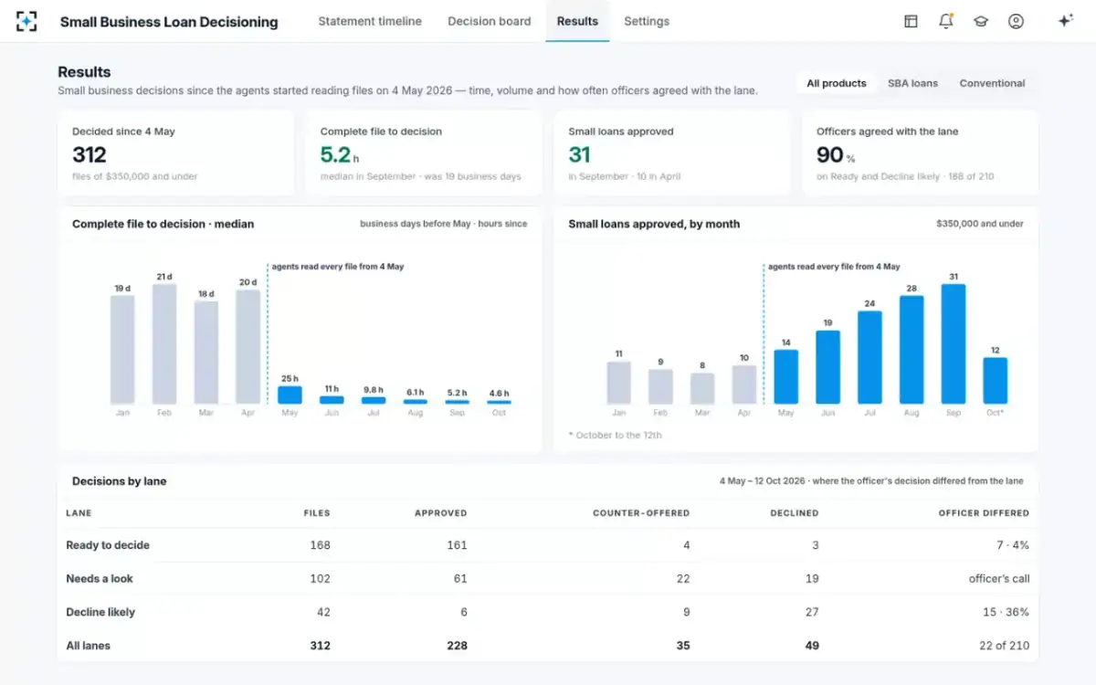Click the 24 July approvals bar
The width and height of the screenshot is (1096, 685).
coord(869,358)
